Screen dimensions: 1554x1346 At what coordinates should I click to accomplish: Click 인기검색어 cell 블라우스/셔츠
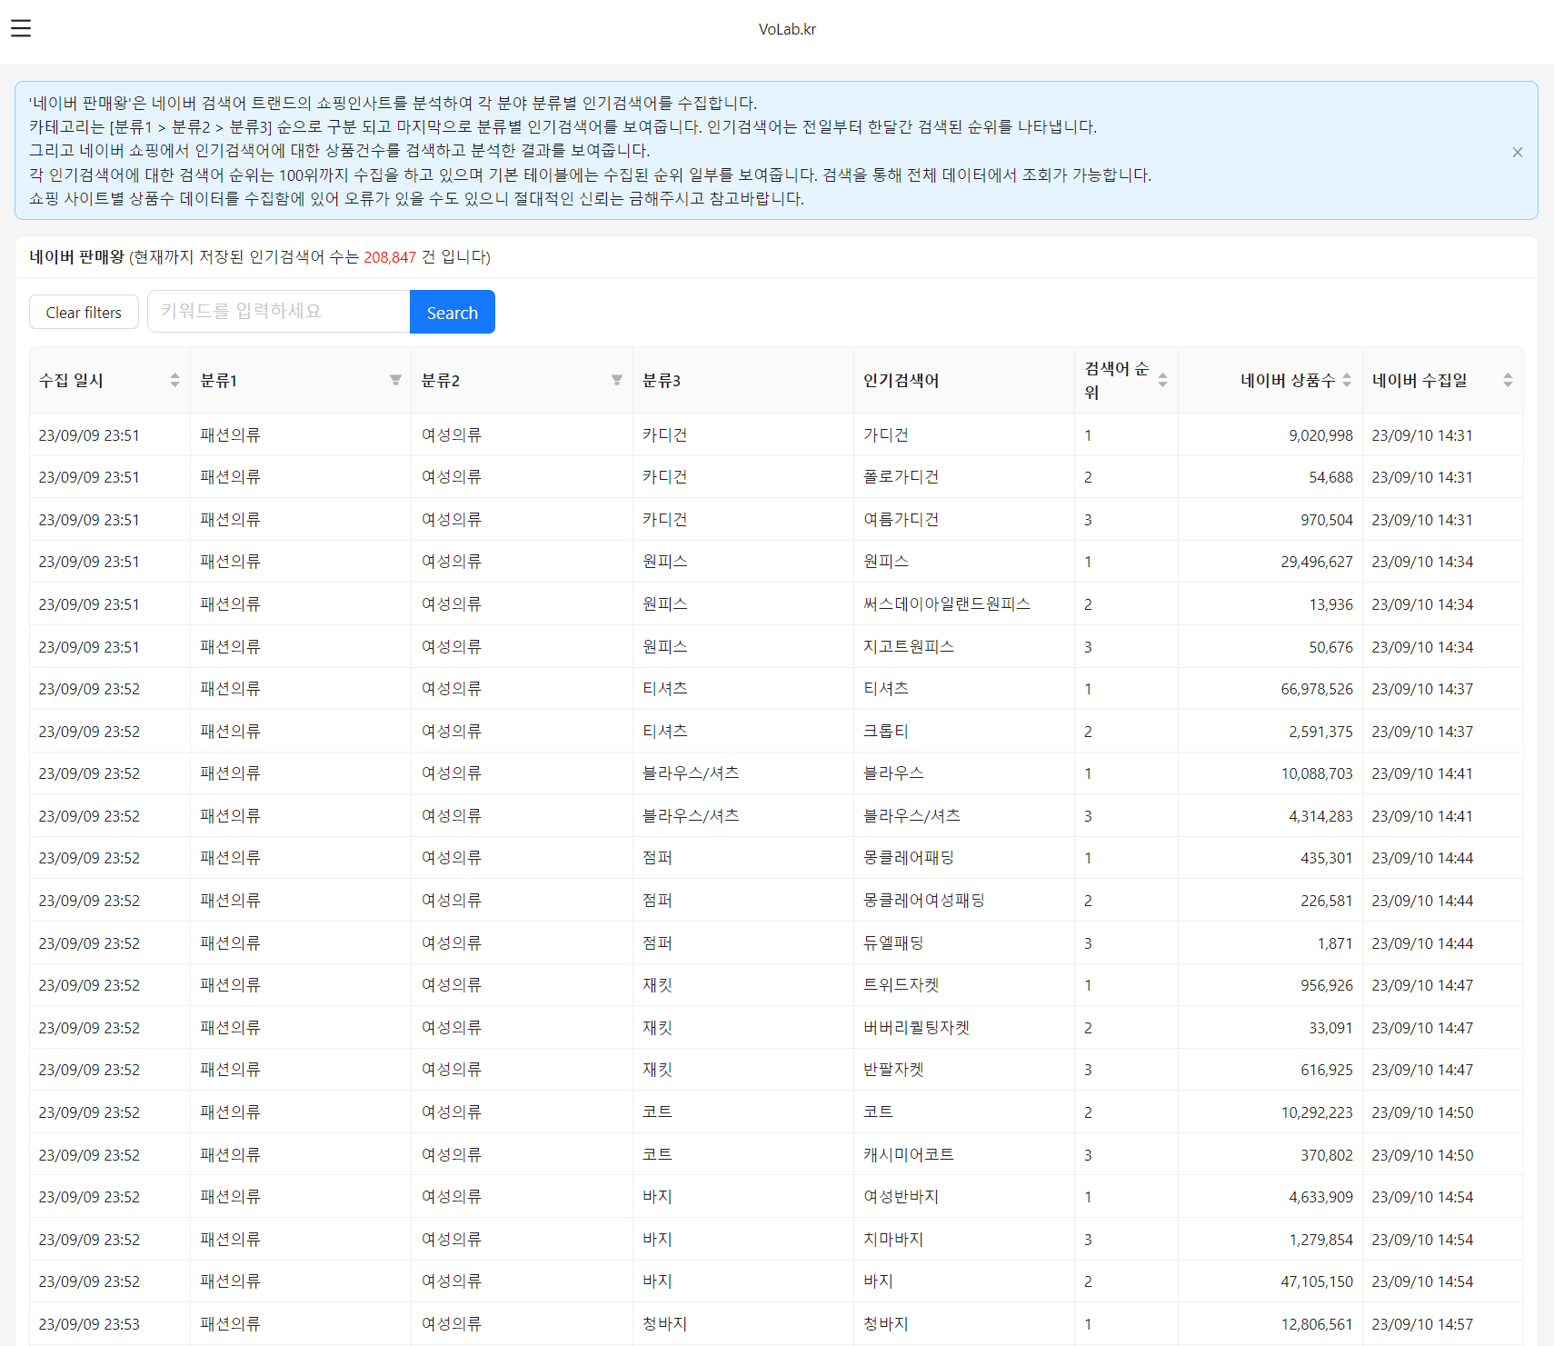(x=911, y=816)
